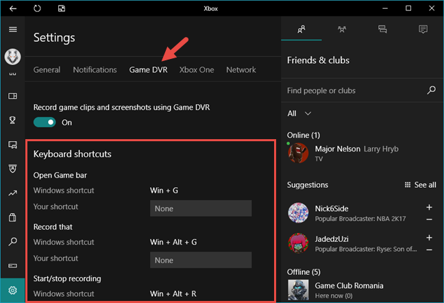Open the Clubs shield icon

pyautogui.click(x=12, y=169)
